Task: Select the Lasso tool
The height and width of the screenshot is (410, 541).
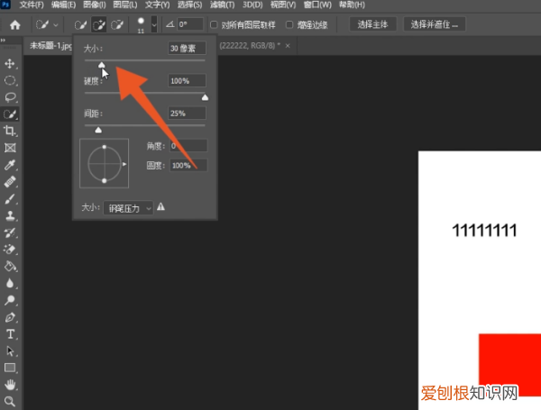Action: pyautogui.click(x=10, y=97)
